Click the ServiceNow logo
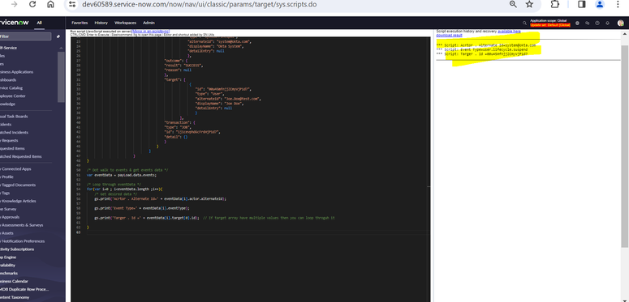 15,23
